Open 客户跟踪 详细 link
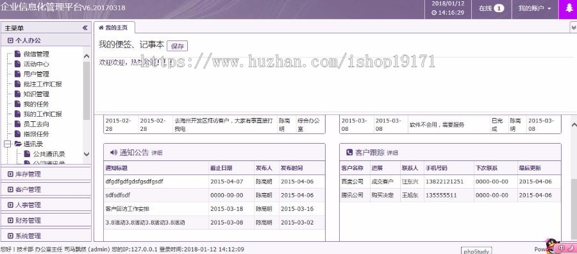Image resolution: width=577 pixels, height=254 pixels. point(392,153)
